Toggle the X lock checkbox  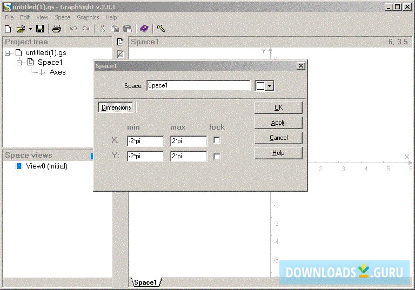click(217, 140)
